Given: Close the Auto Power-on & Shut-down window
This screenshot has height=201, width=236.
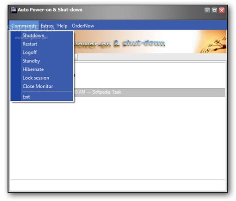Looking at the screenshot, I should (x=222, y=10).
